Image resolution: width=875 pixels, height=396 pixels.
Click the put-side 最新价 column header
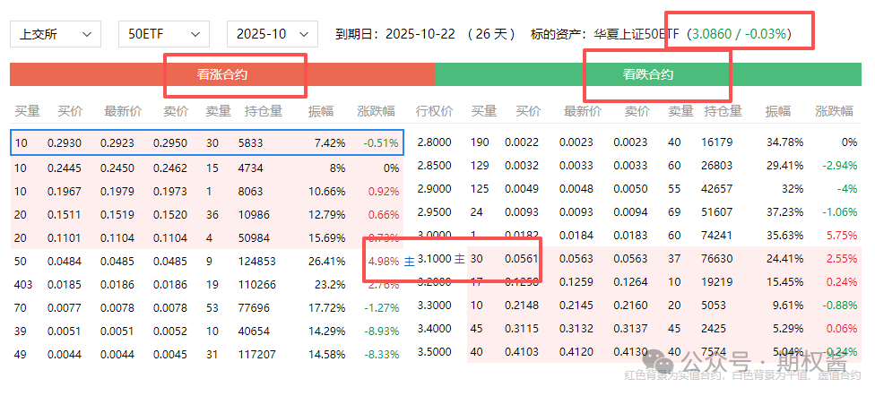click(582, 112)
